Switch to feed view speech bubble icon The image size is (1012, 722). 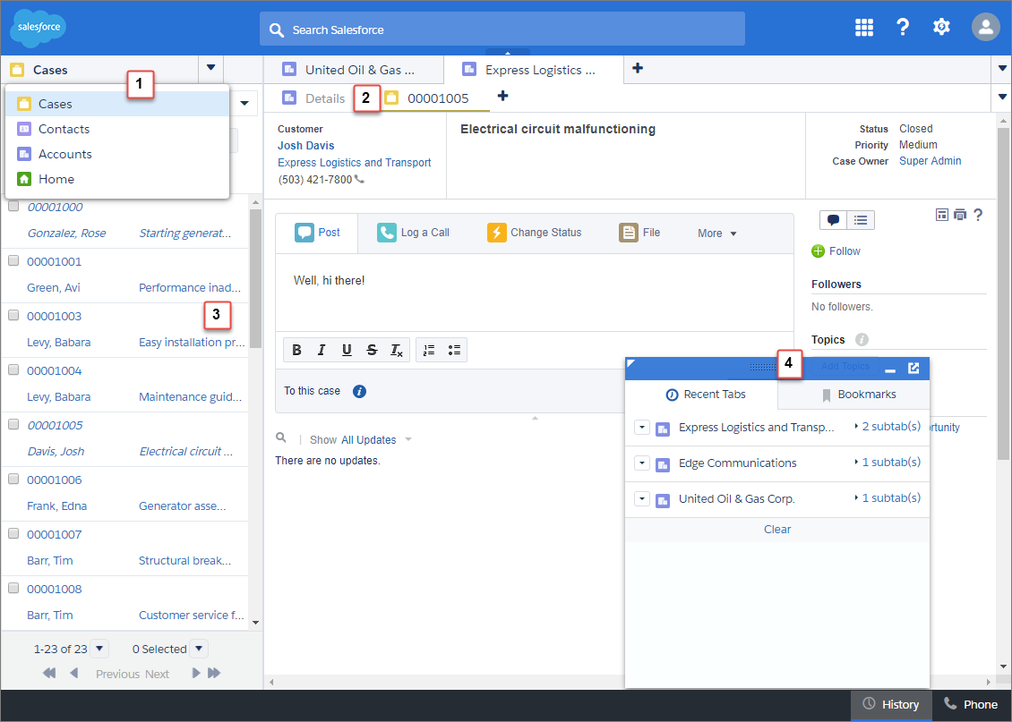point(833,220)
